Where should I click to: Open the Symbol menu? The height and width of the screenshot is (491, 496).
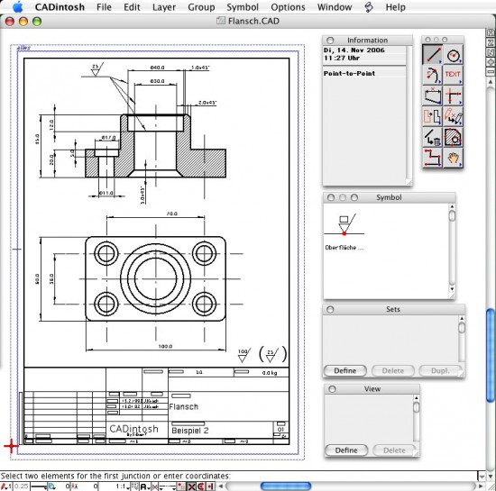coord(243,7)
